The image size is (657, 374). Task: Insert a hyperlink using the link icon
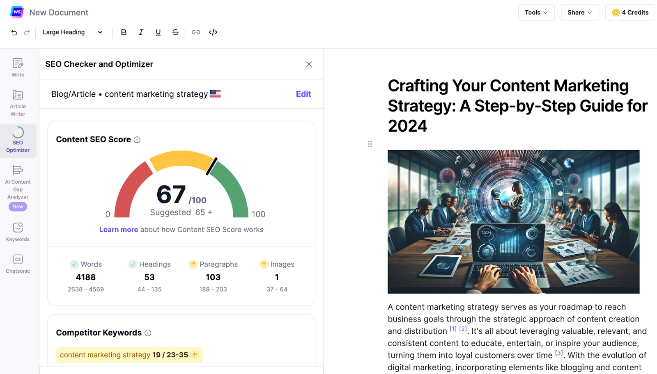[196, 32]
